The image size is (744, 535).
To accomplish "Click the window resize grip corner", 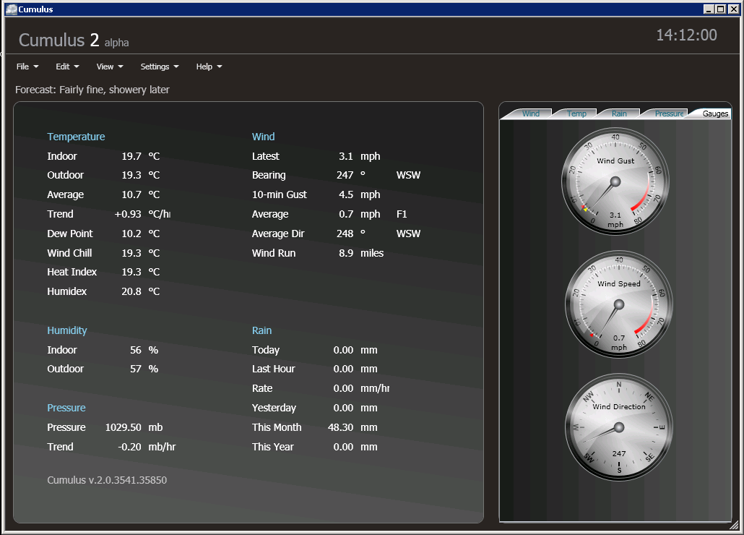I will pos(734,525).
